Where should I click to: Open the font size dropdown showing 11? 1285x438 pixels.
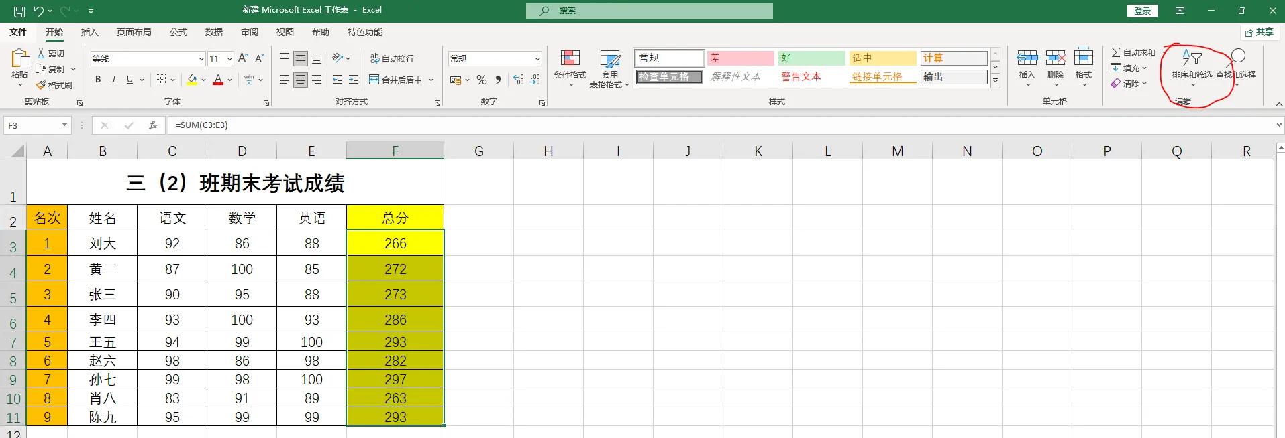[229, 59]
